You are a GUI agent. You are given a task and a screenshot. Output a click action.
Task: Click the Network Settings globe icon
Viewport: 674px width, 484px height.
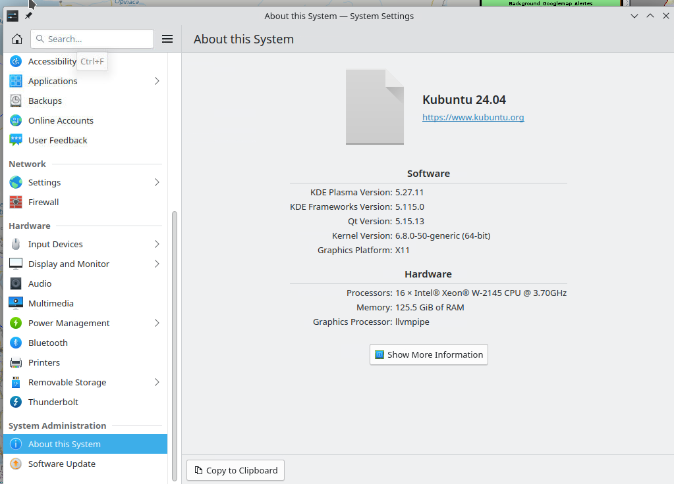[x=16, y=182]
